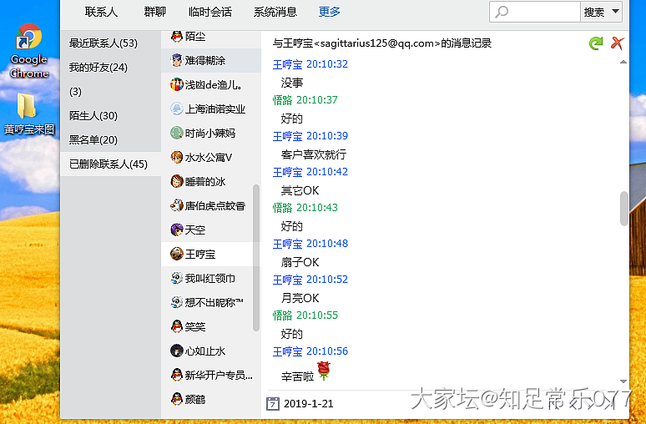Click the red delete records icon
The height and width of the screenshot is (424, 646).
pos(618,43)
